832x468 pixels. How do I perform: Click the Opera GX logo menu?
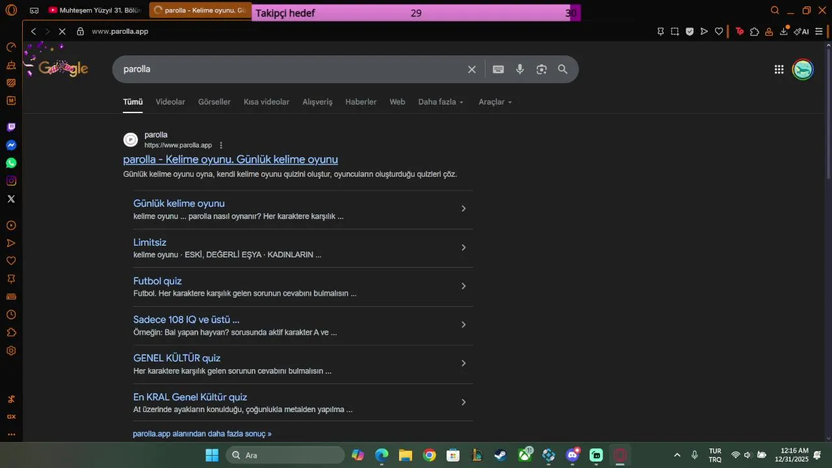[11, 10]
